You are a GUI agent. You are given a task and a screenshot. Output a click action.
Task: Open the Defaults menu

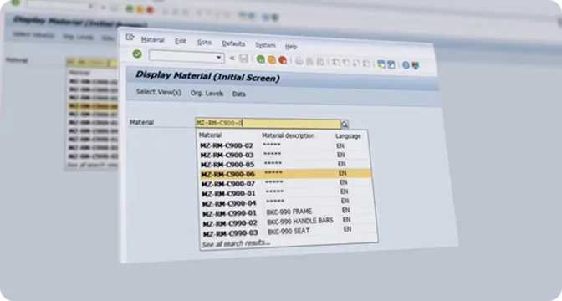(x=233, y=43)
